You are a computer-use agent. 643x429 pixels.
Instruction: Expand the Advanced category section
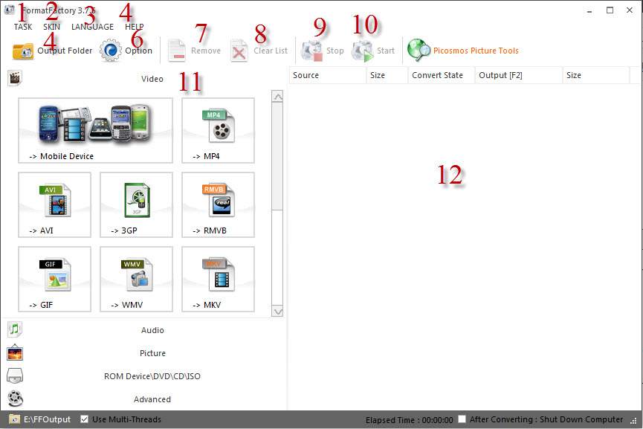[143, 399]
